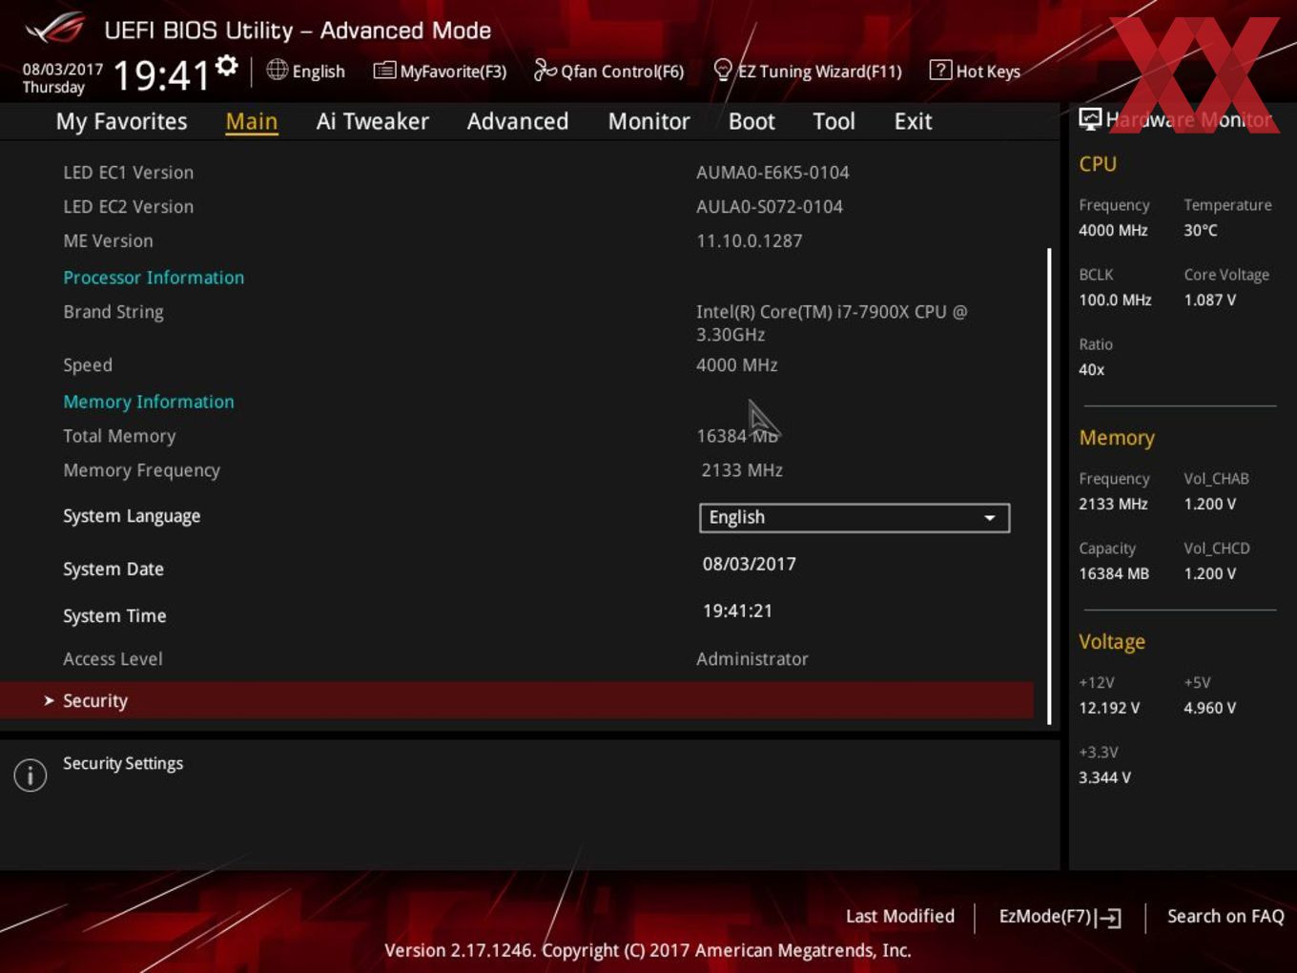Switch to EzMode(F7)
Viewport: 1297px width, 973px height.
tap(1060, 917)
